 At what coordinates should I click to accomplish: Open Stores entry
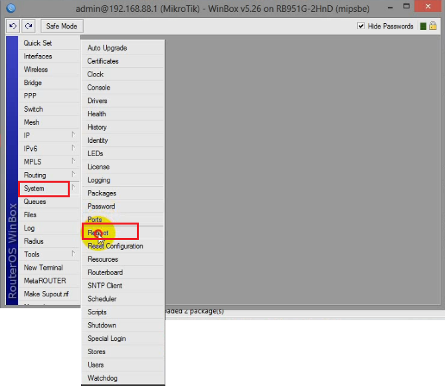(123, 351)
